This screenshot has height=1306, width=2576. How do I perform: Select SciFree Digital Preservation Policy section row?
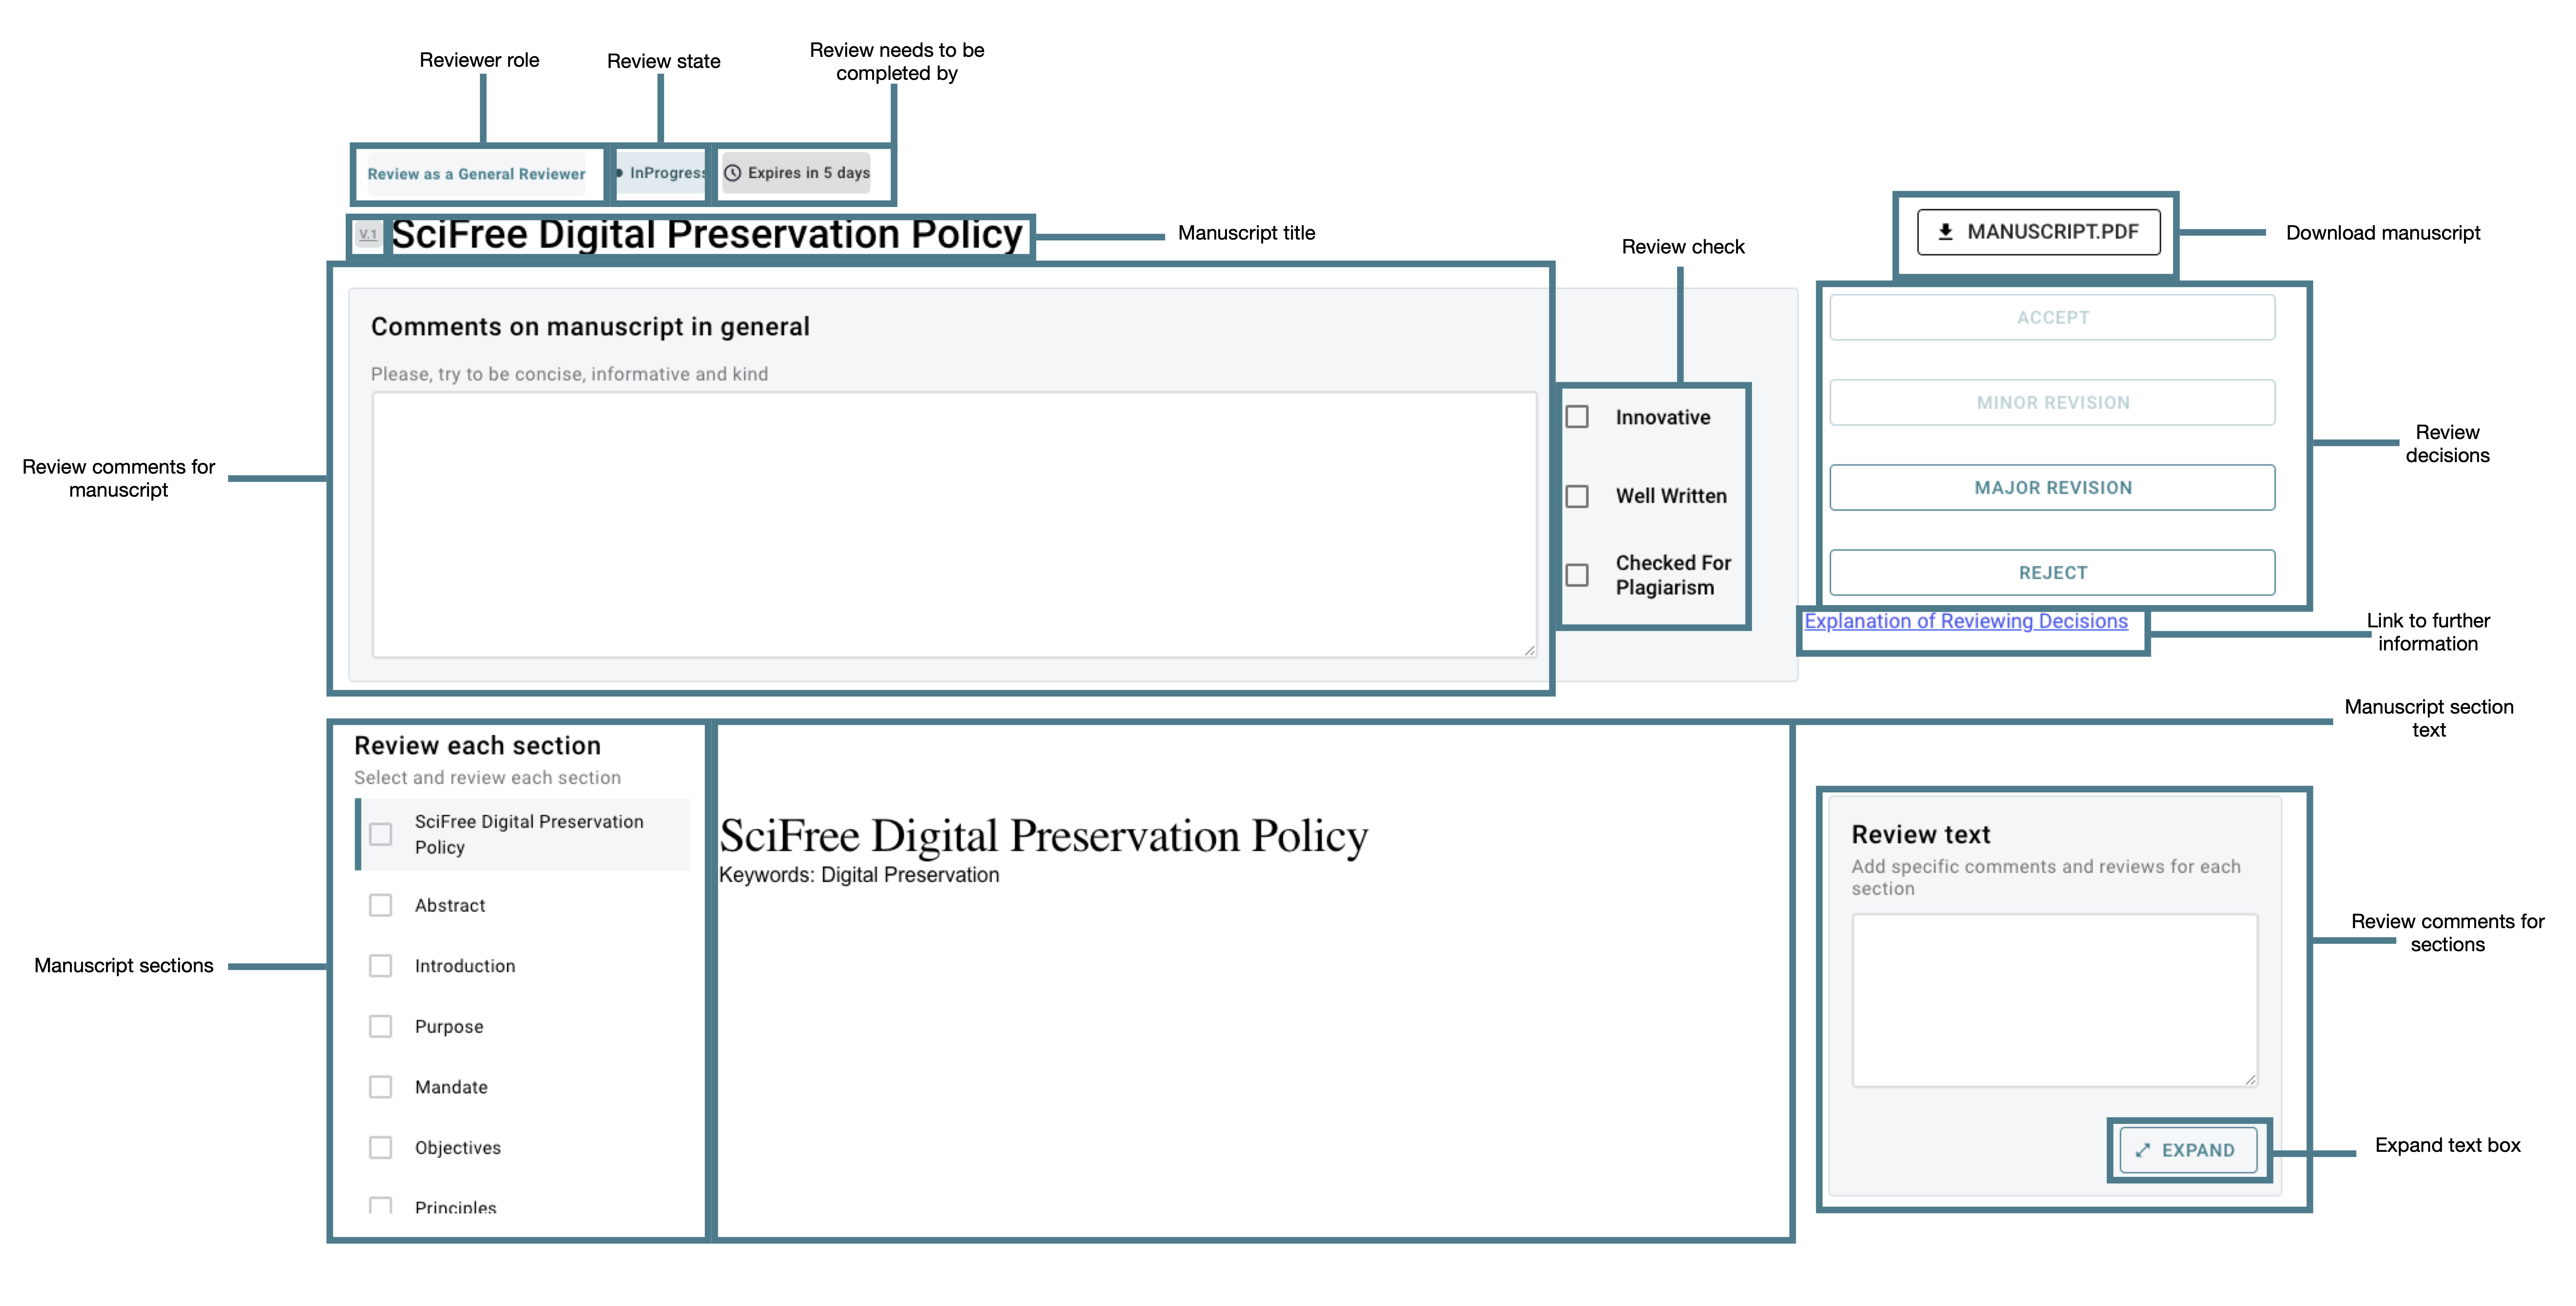click(x=523, y=834)
